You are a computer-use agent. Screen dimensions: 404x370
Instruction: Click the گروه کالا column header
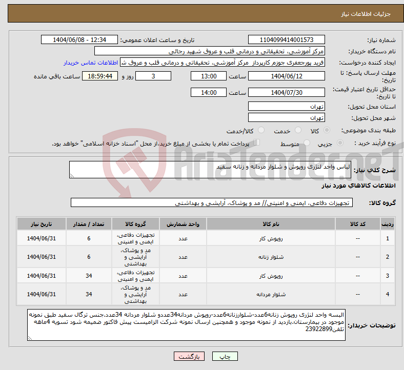(x=135, y=224)
